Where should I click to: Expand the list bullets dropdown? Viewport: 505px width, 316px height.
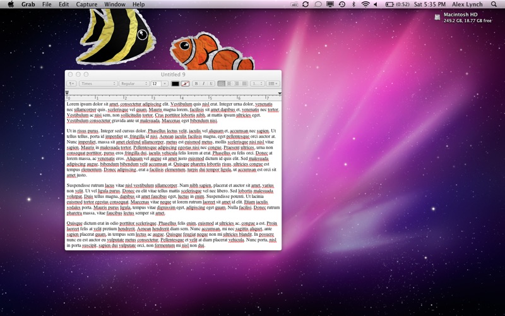tap(273, 83)
